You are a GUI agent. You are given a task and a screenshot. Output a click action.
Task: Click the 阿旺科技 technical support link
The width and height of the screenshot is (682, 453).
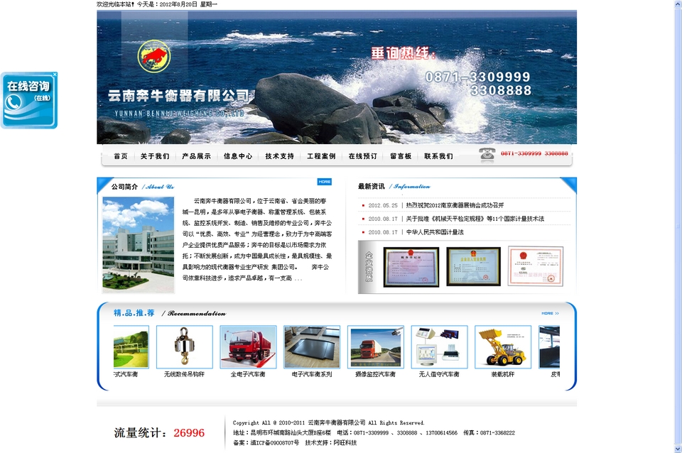pyautogui.click(x=345, y=442)
